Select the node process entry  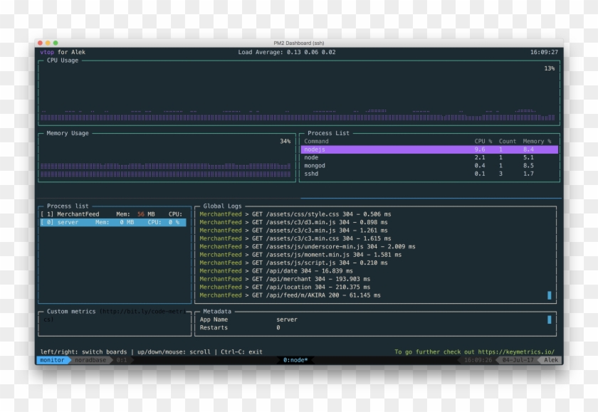tap(427, 157)
